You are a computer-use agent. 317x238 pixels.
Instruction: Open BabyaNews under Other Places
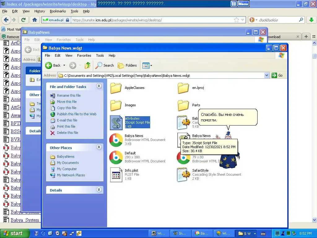coord(66,156)
